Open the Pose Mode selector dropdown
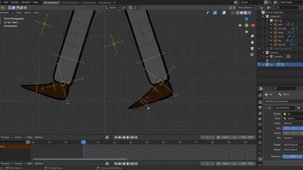The height and width of the screenshot is (170, 303). [x=7, y=13]
